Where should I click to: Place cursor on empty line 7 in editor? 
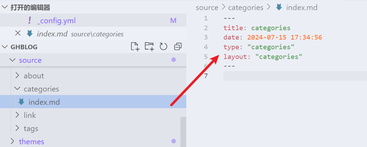[295, 76]
